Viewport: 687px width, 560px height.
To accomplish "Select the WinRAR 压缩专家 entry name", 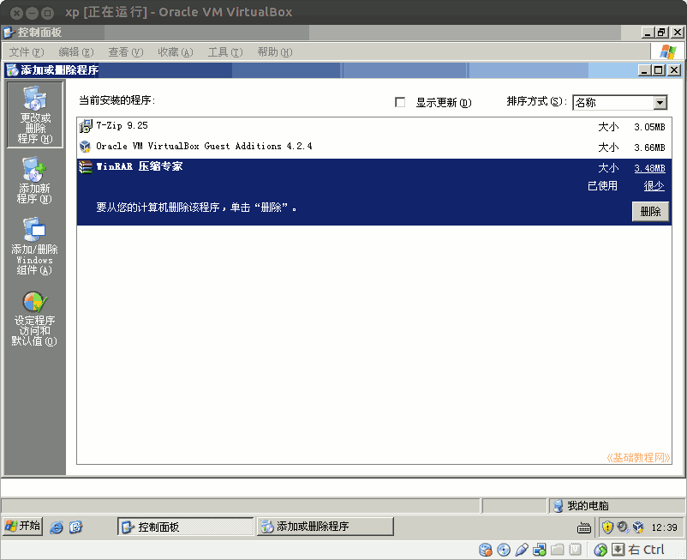I will click(x=140, y=166).
